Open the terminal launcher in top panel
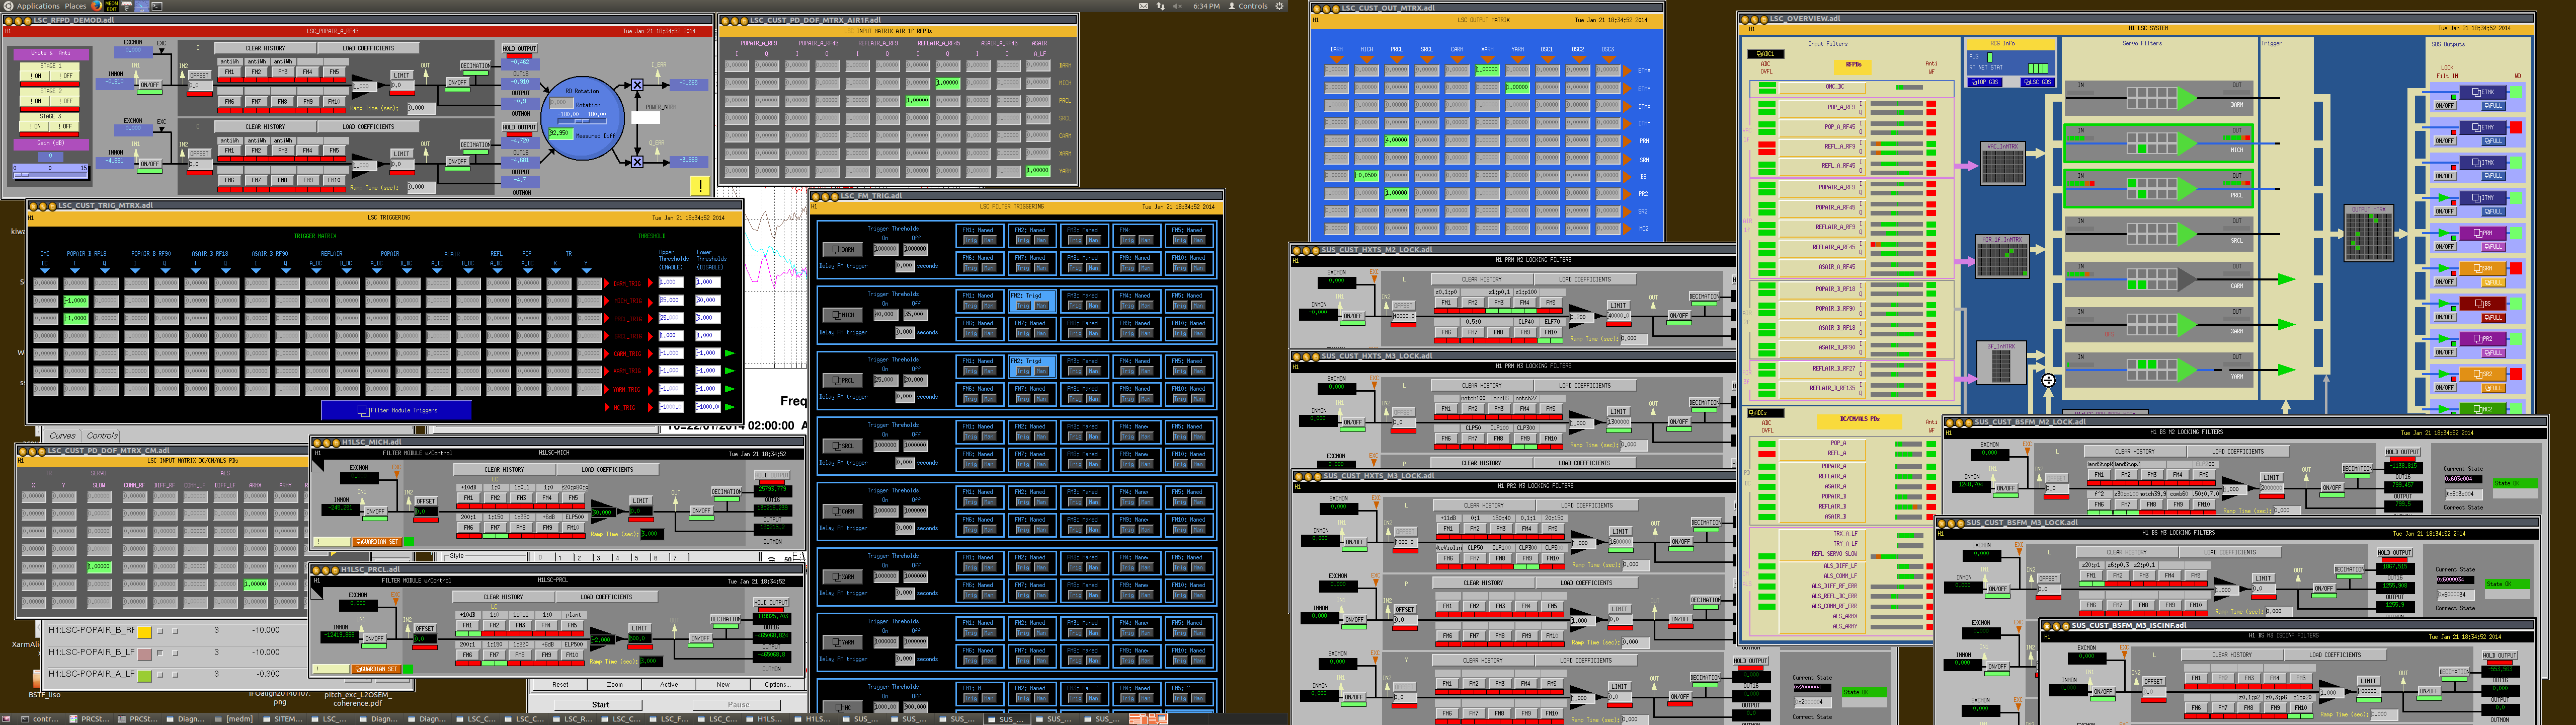This screenshot has height=725, width=2576. click(x=157, y=6)
